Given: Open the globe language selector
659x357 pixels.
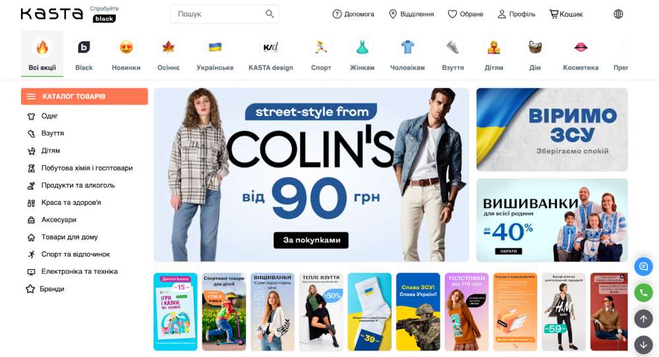Looking at the screenshot, I should [x=618, y=14].
